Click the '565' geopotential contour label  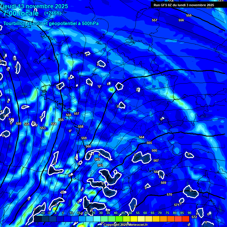pyautogui.click(x=149, y=143)
